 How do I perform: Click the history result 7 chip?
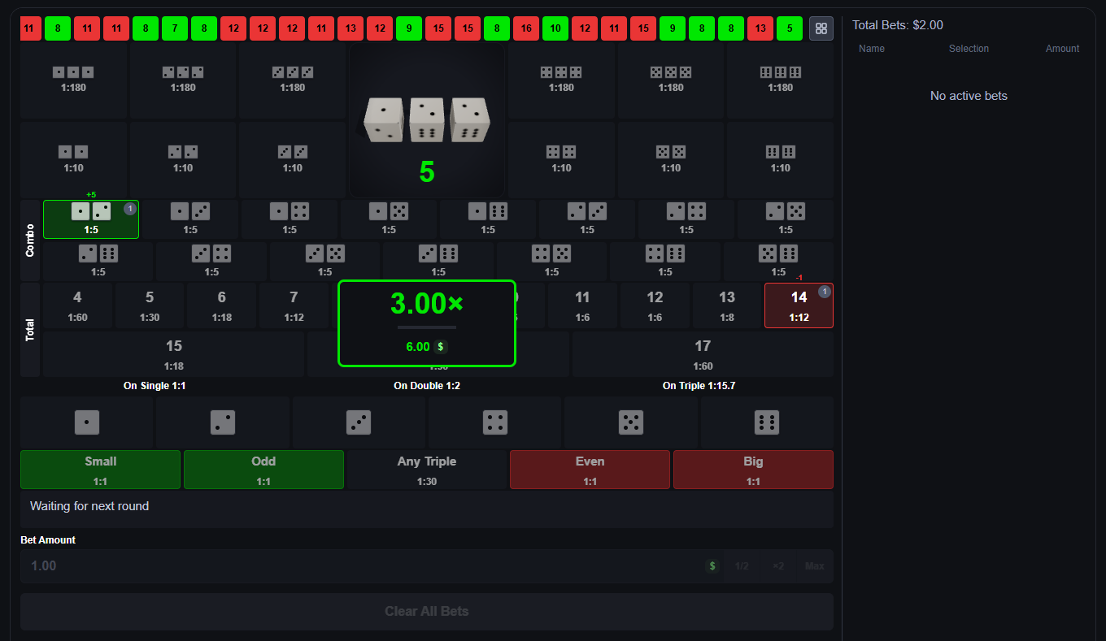pos(175,28)
